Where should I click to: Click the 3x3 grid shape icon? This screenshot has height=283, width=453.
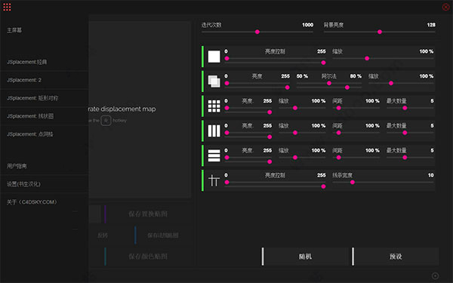pos(214,106)
